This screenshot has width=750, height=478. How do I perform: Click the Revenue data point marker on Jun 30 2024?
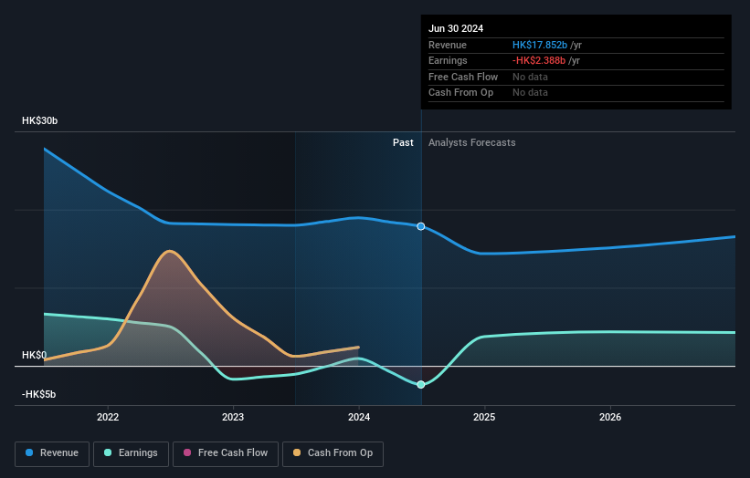tap(421, 226)
